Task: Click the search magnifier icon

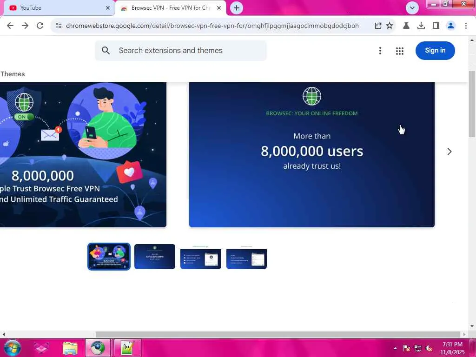Action: pos(106,50)
